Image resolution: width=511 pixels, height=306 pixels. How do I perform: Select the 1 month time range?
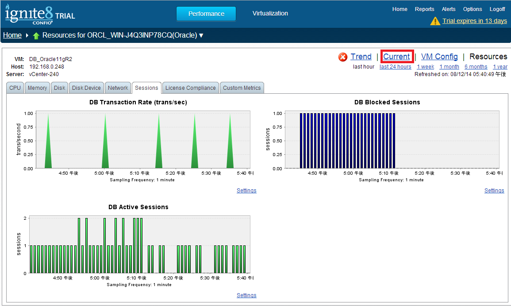(449, 67)
